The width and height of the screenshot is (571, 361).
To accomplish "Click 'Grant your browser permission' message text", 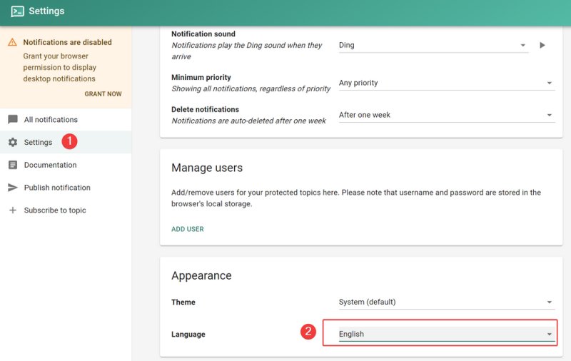I will click(60, 67).
